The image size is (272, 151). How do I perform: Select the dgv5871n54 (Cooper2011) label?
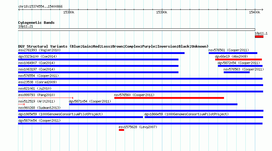[x=90, y=101]
